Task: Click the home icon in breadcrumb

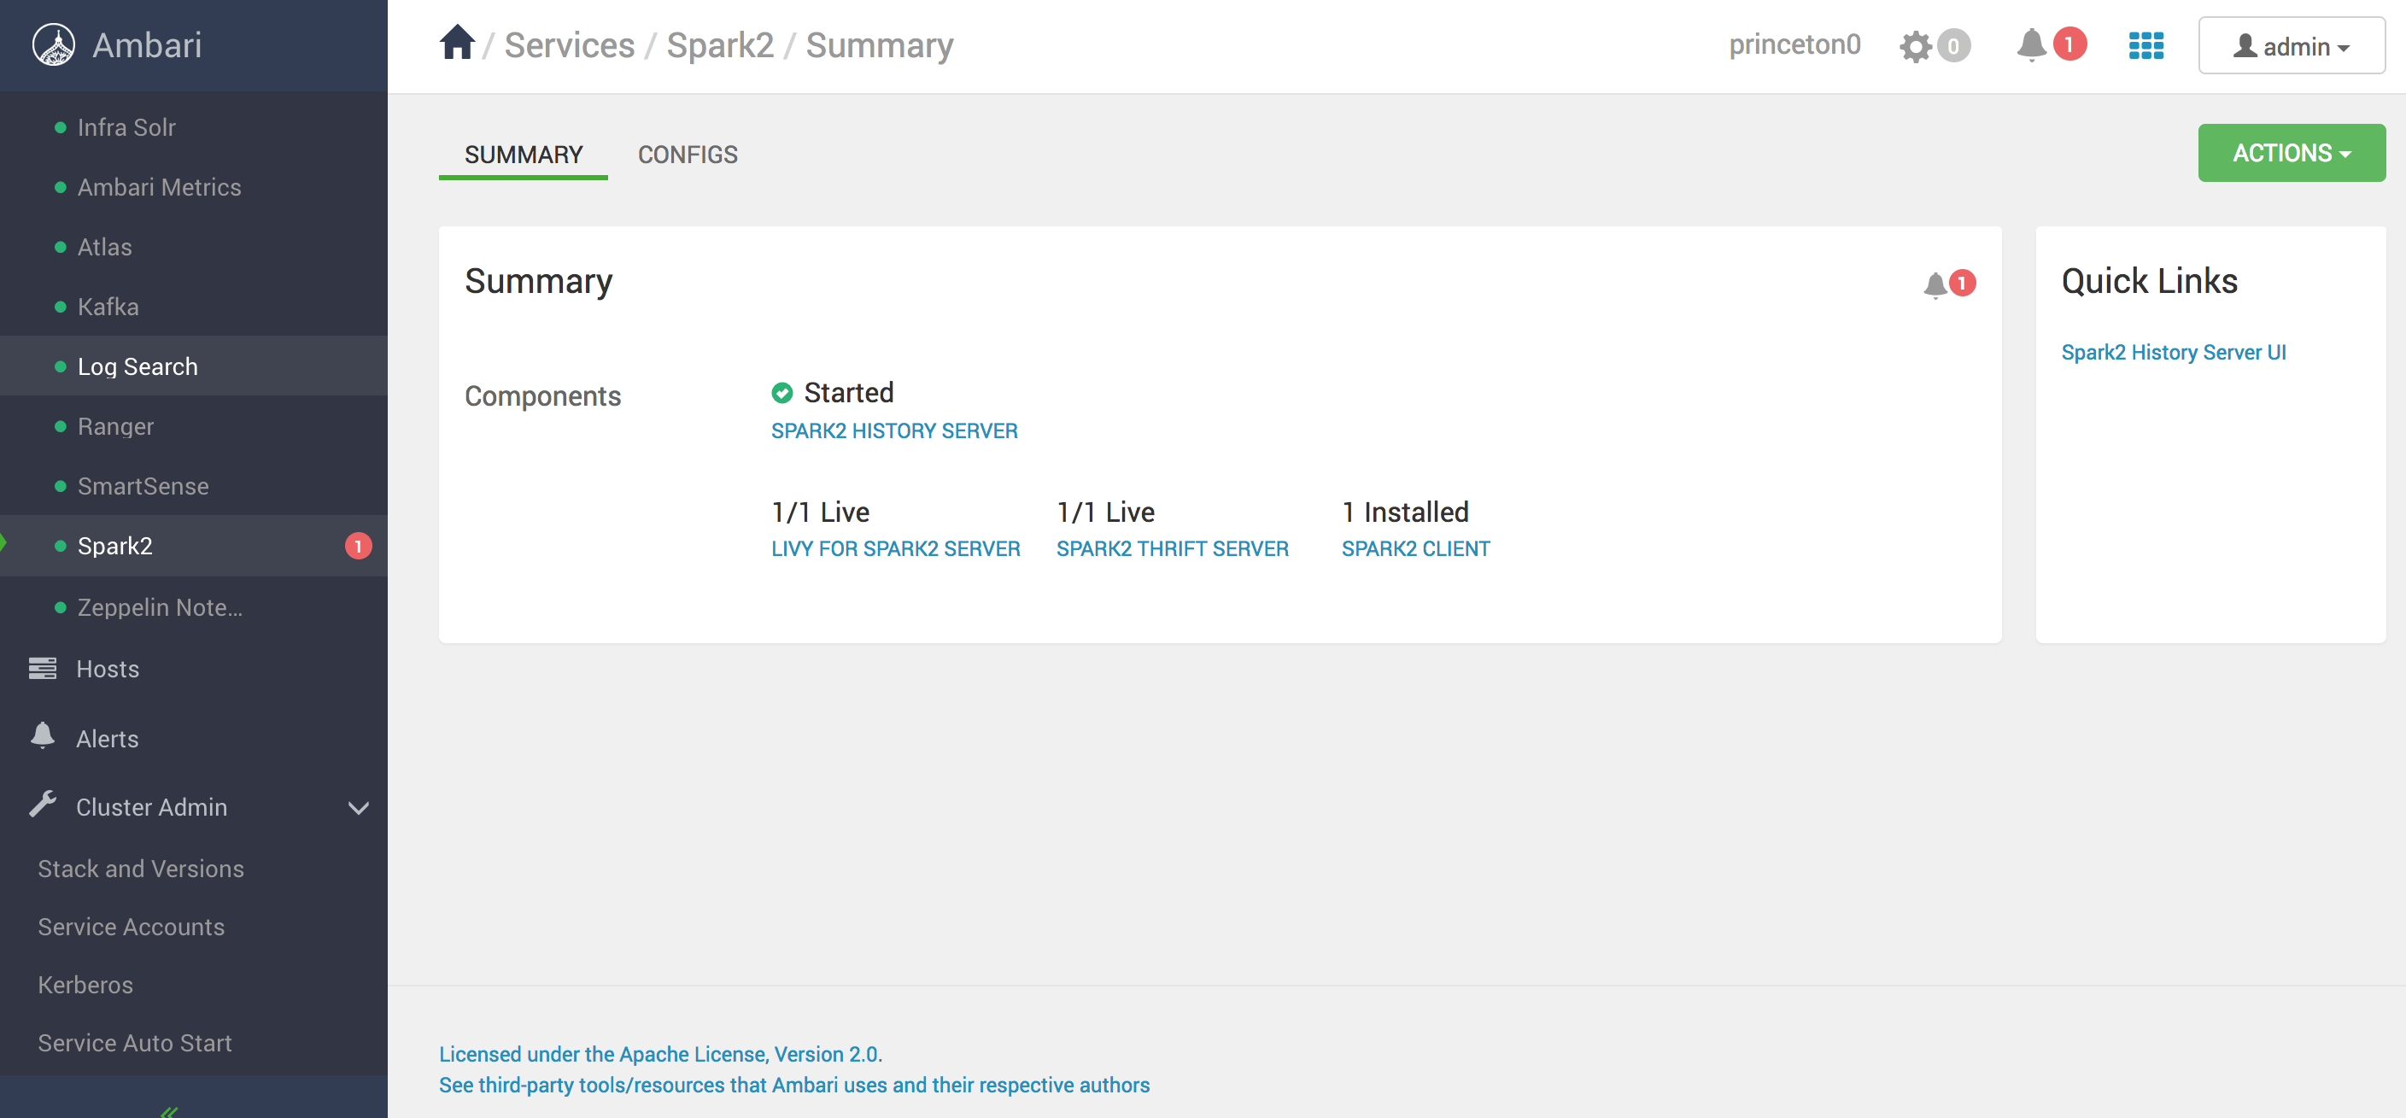Action: click(x=457, y=43)
